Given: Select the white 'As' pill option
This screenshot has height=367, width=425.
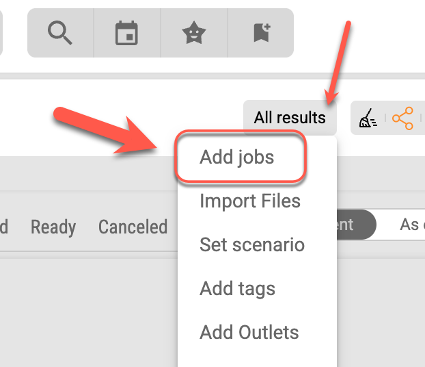Looking at the screenshot, I should (409, 225).
